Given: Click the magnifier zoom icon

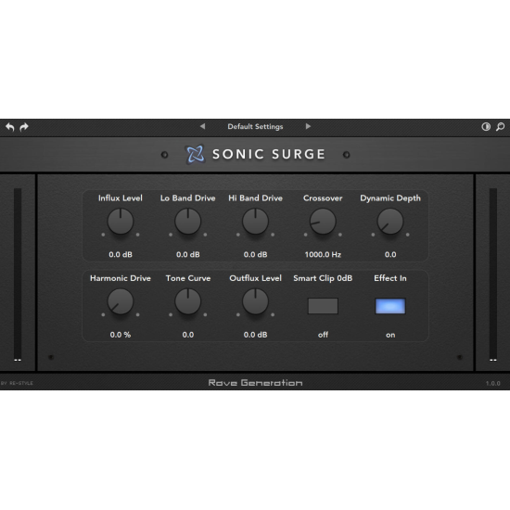Looking at the screenshot, I should (500, 126).
